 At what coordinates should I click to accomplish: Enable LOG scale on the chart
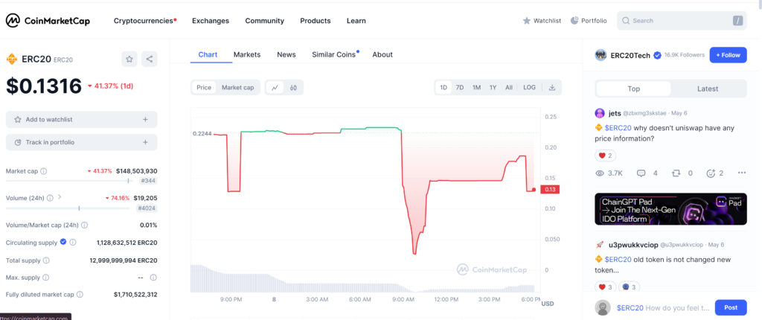529,88
